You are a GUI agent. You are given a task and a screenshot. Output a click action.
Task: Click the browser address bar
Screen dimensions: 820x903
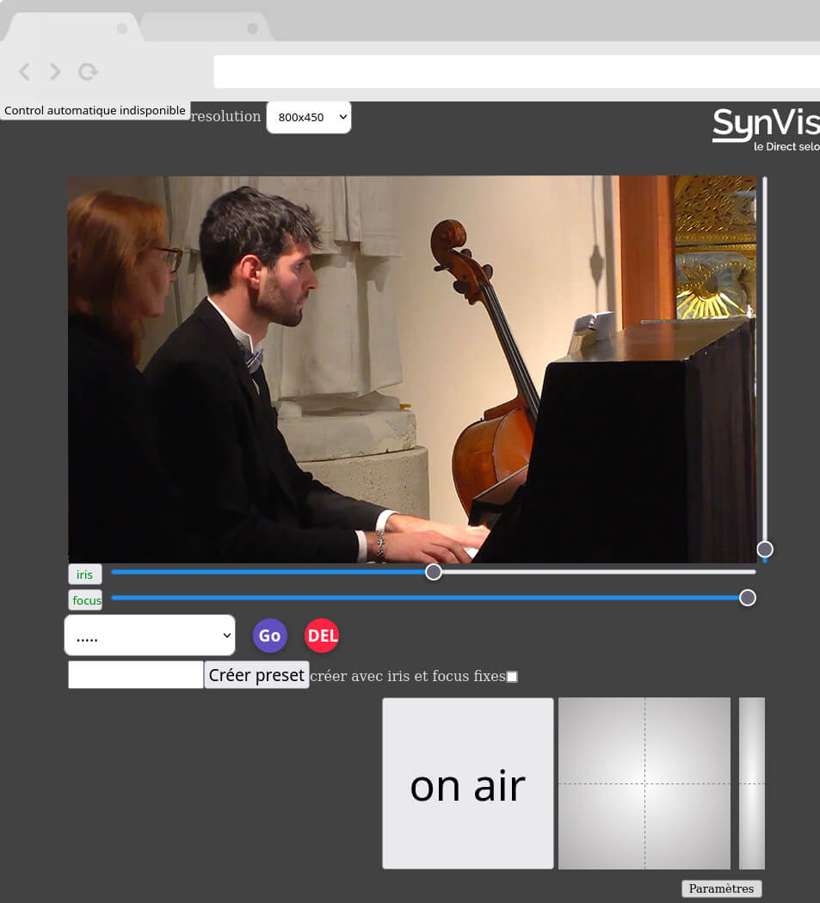pyautogui.click(x=516, y=72)
